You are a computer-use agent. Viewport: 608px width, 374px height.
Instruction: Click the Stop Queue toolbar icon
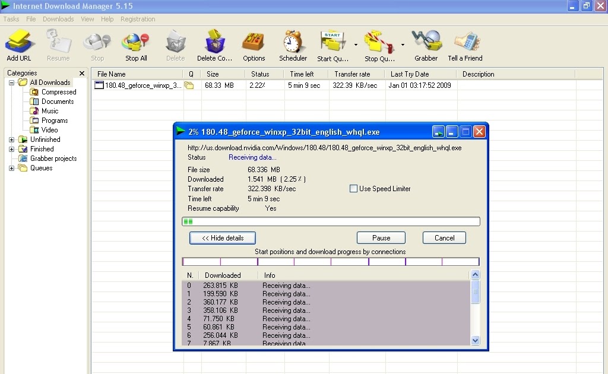point(379,42)
